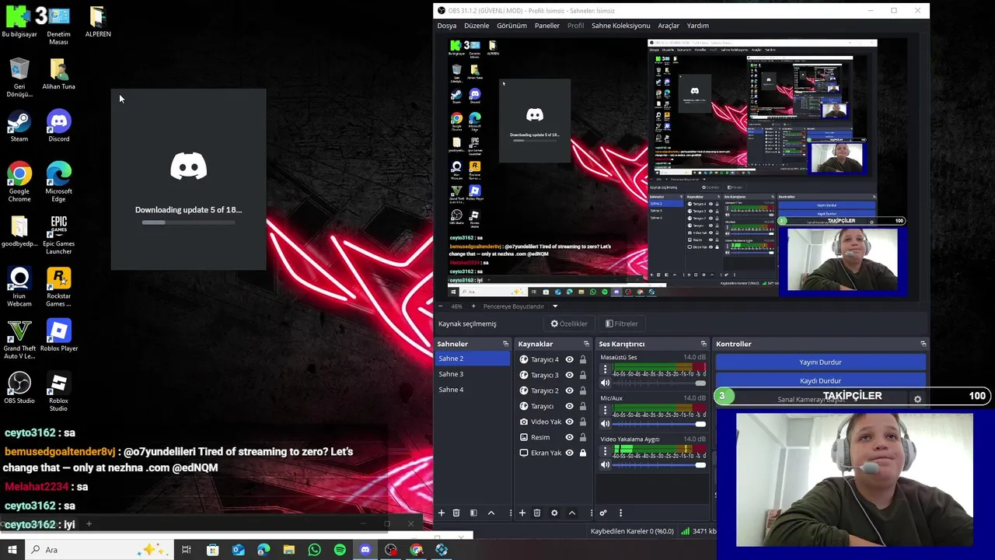Select scene Sahne 3
The image size is (995, 560).
click(x=473, y=374)
